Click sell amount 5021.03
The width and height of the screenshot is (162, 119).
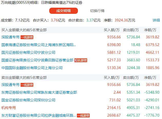click(133, 100)
